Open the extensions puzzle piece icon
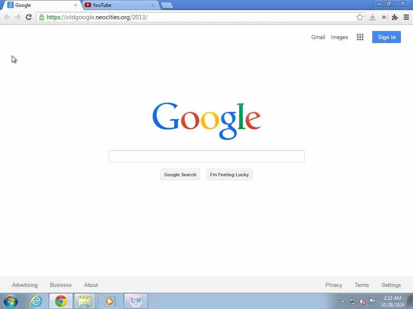 pos(394,17)
